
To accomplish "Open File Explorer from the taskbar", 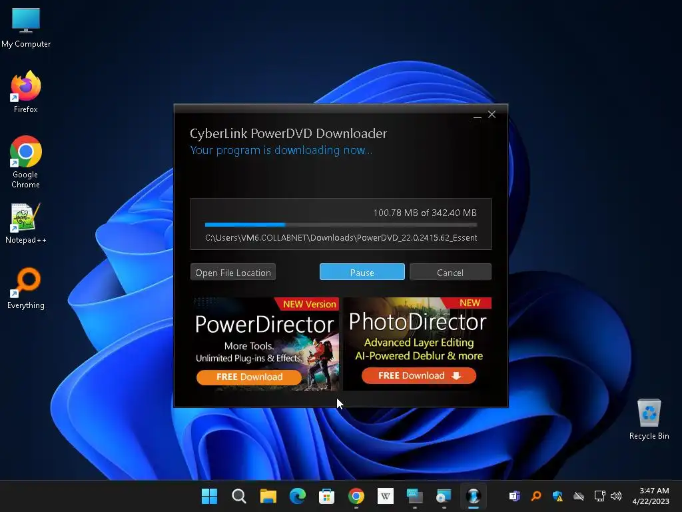I will [x=268, y=496].
